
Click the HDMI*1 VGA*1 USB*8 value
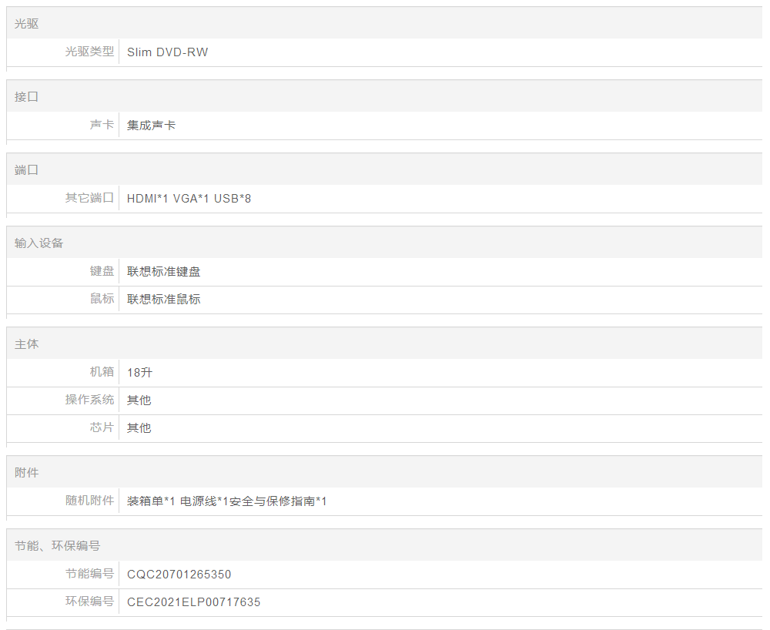(x=189, y=199)
